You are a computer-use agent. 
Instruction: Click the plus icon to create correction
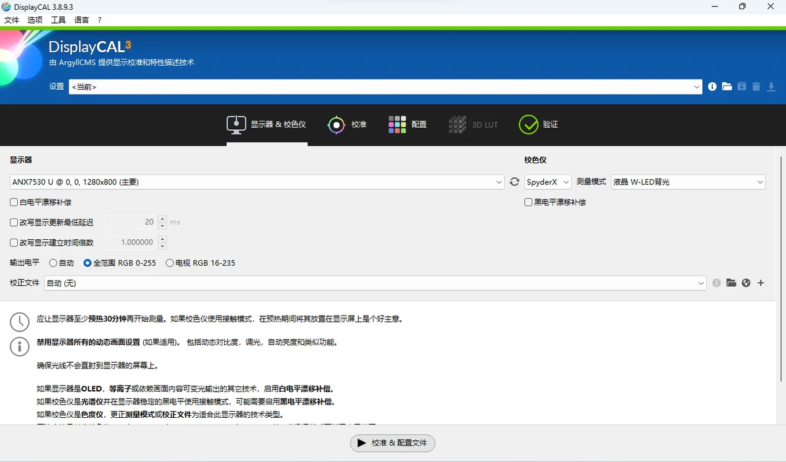(761, 283)
